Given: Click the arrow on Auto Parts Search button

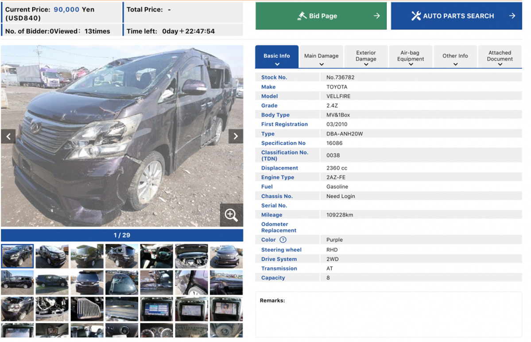Looking at the screenshot, I should coord(512,16).
